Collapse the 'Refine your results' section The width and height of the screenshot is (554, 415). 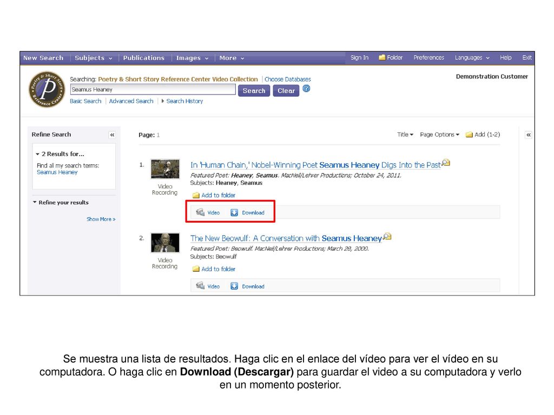tap(35, 202)
